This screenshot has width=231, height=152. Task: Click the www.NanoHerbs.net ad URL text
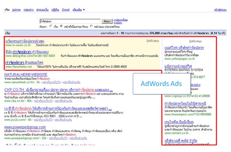(x=18, y=67)
